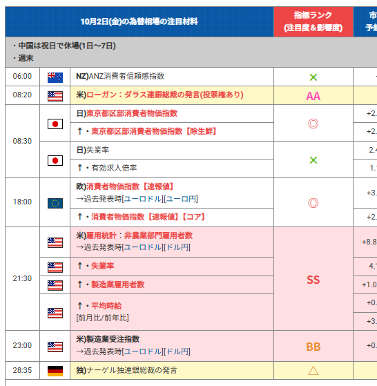The height and width of the screenshot is (386, 377).
Task: Click the SS rank for 雇用統計
Action: [x=313, y=280]
